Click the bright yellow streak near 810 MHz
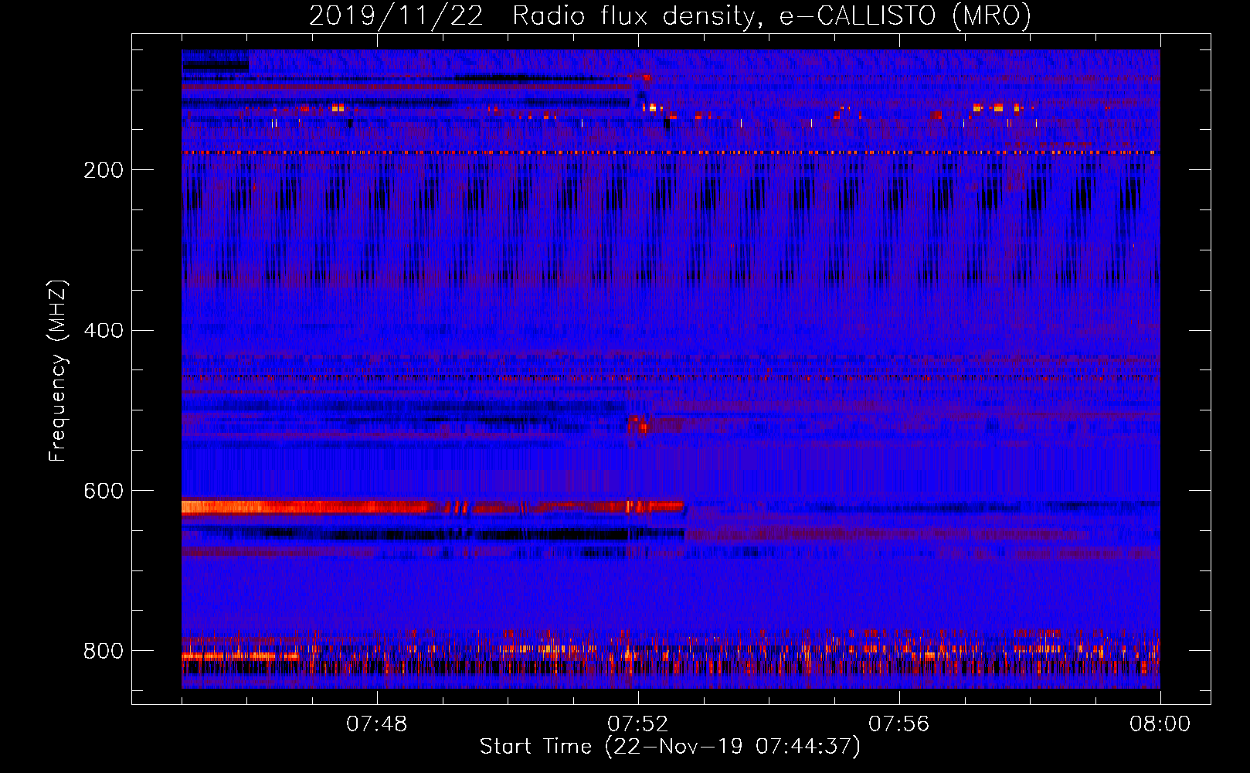 click(x=240, y=656)
